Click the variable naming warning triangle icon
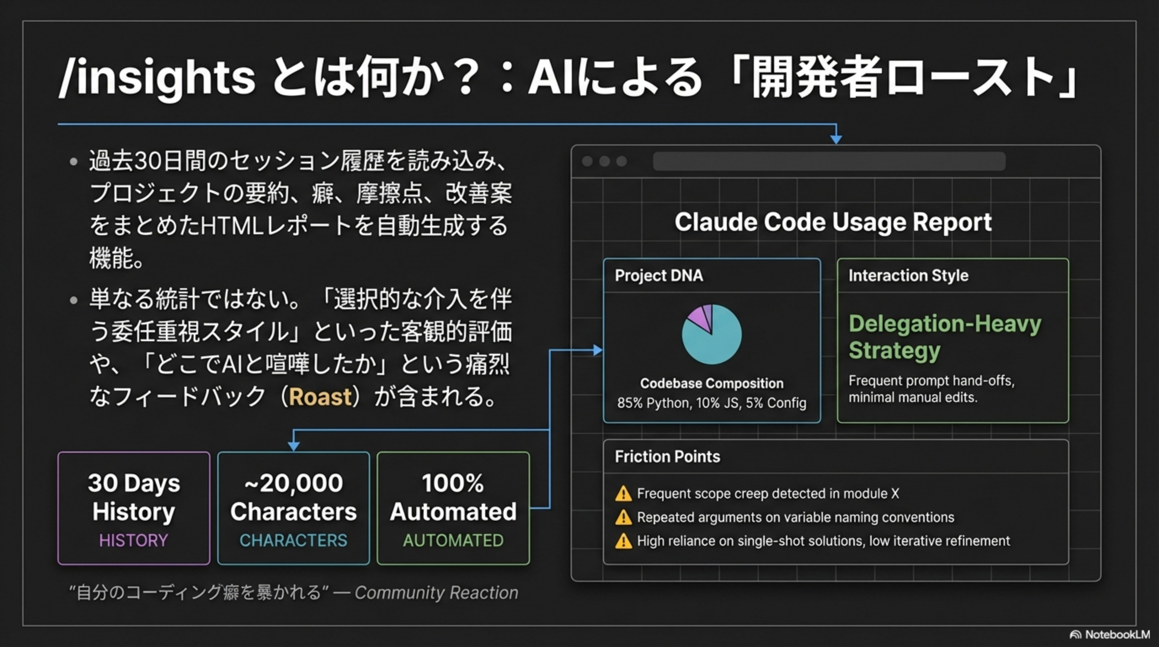Image resolution: width=1159 pixels, height=647 pixels. pyautogui.click(x=623, y=517)
